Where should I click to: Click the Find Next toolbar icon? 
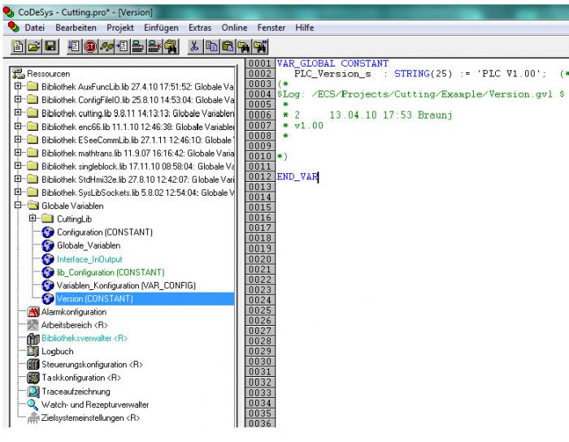[261, 47]
